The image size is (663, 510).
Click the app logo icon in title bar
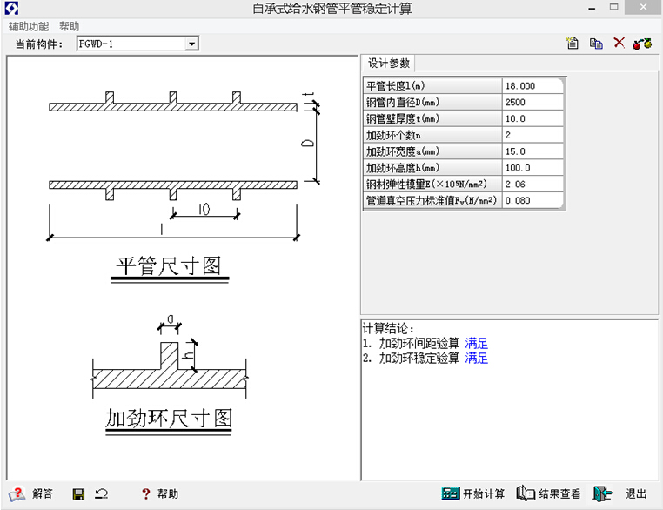[11, 8]
